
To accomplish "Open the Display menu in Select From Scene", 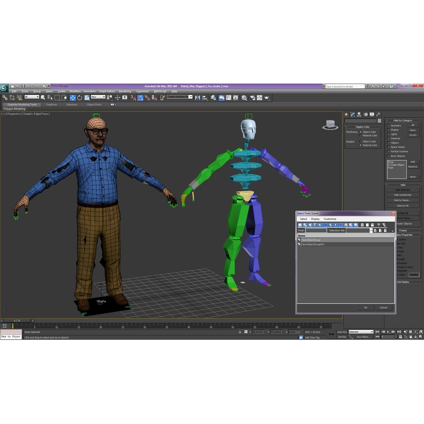I will pyautogui.click(x=315, y=219).
